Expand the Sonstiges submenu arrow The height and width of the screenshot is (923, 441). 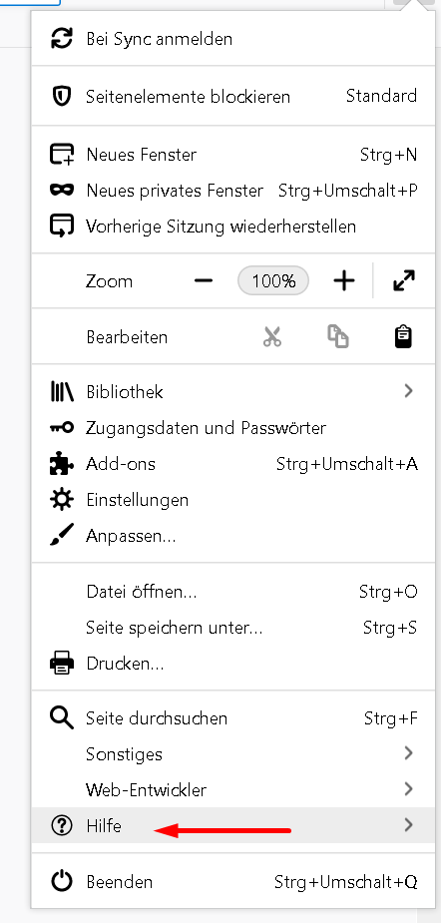click(409, 753)
